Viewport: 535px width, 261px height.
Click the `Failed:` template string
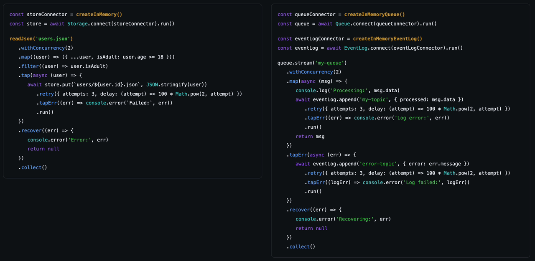pyautogui.click(x=138, y=103)
